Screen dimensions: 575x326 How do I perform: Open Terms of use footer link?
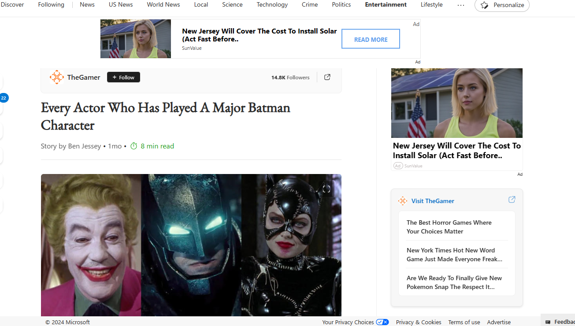pos(464,322)
